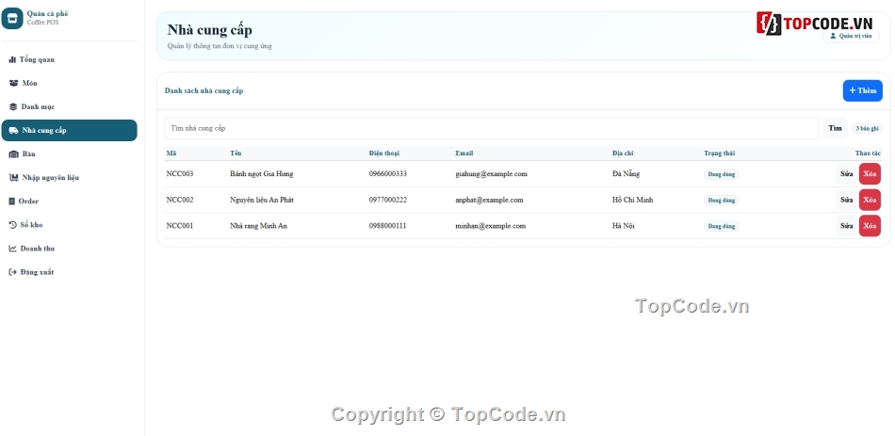Click the Tổng quan chart icon
Screen dimensions: 895x436
(x=12, y=59)
